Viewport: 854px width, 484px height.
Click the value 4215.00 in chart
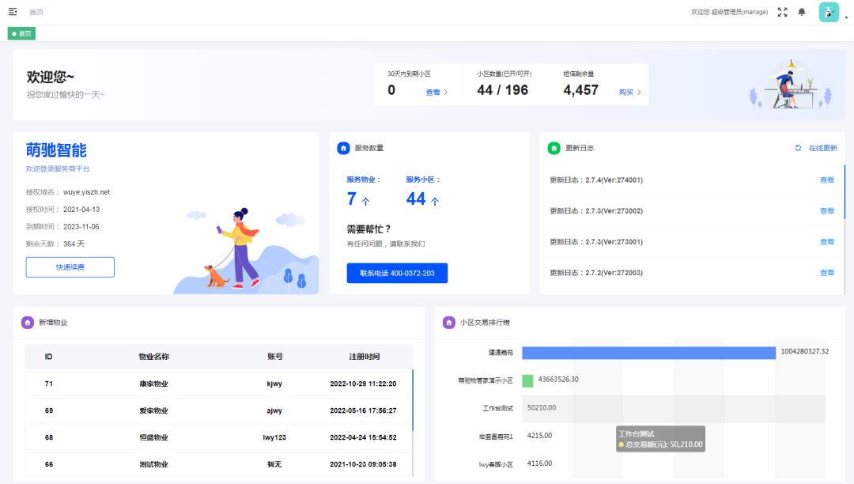pos(540,436)
